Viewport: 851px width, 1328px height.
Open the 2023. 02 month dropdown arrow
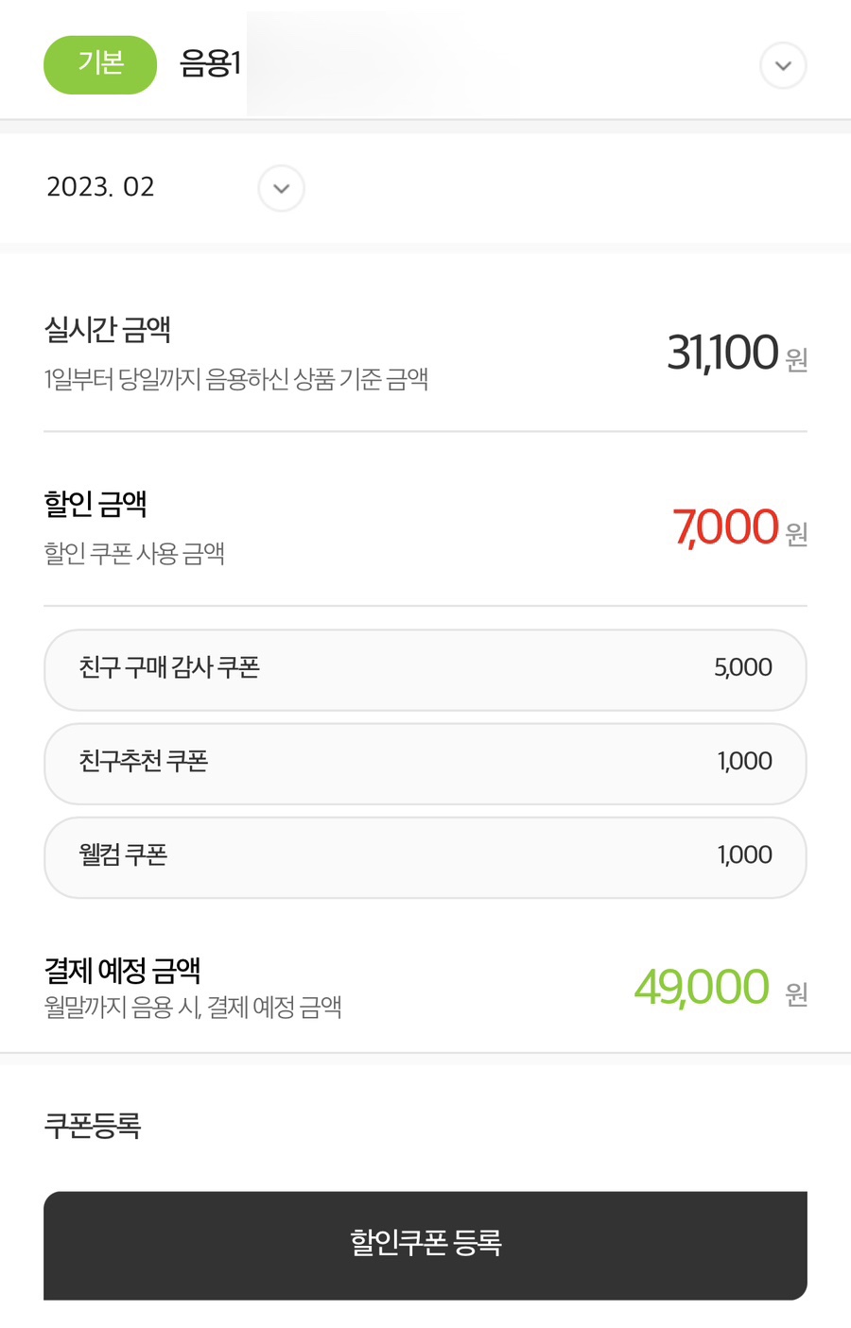point(281,188)
